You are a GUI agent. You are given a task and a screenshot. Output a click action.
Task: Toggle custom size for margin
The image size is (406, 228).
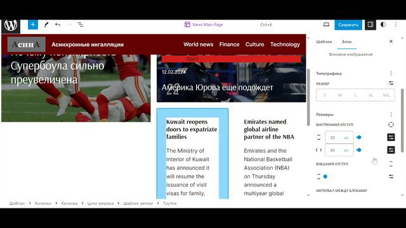pos(391,177)
